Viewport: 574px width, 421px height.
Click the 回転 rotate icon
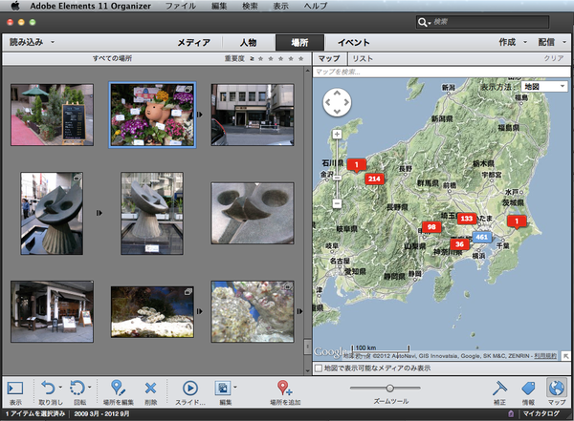coord(77,388)
